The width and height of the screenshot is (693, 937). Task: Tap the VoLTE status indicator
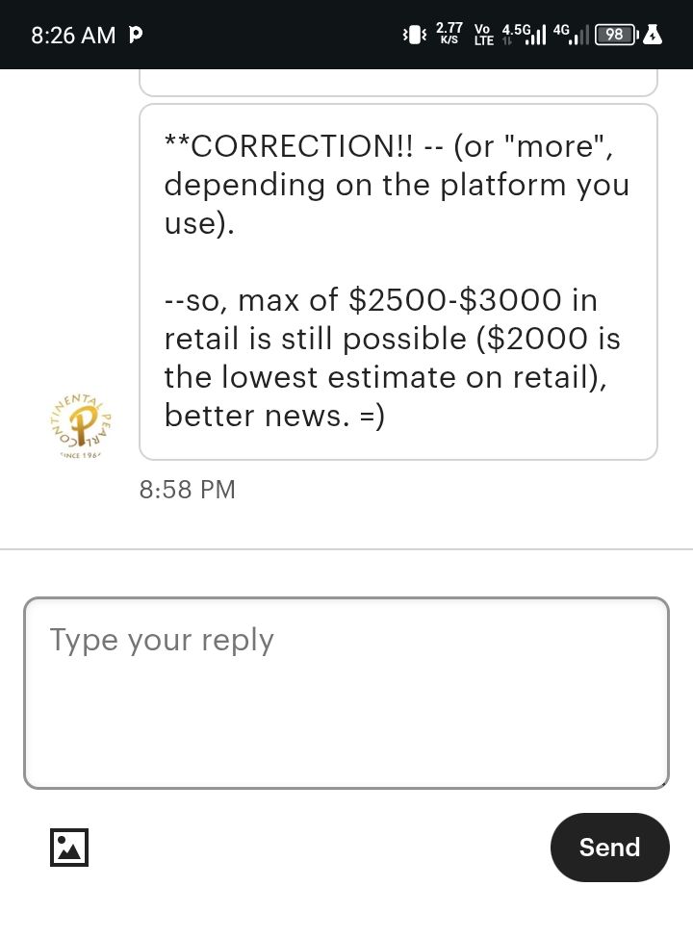click(x=484, y=36)
